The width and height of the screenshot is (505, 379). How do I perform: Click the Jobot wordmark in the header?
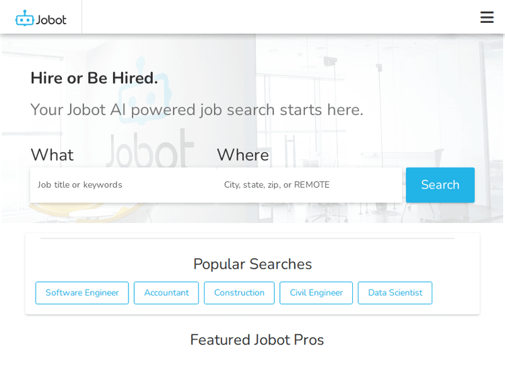(52, 20)
